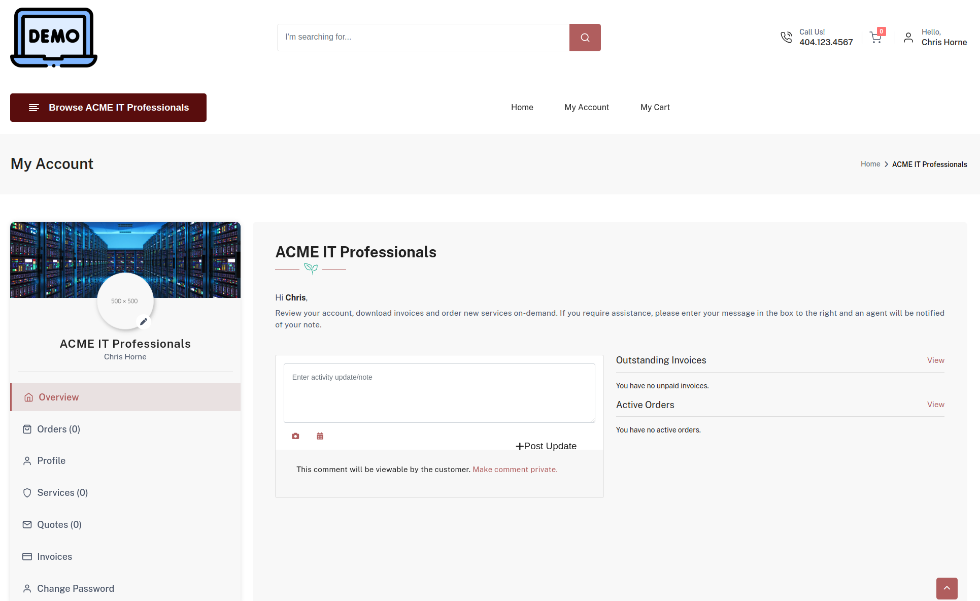This screenshot has height=601, width=980.
Task: Click the phone call icon
Action: pos(786,38)
